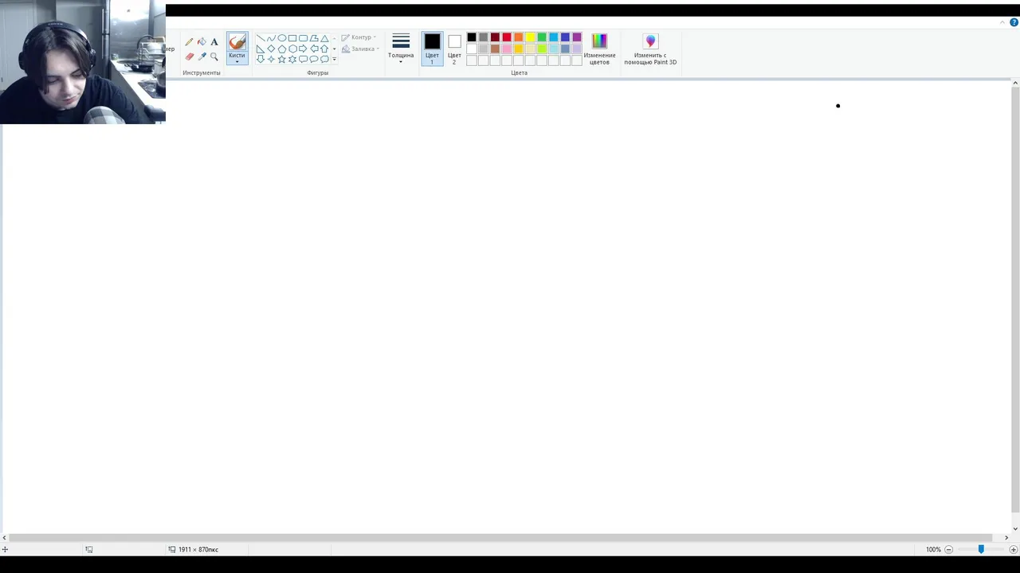1020x573 pixels.
Task: Choose the Diamond shape
Action: [271, 49]
